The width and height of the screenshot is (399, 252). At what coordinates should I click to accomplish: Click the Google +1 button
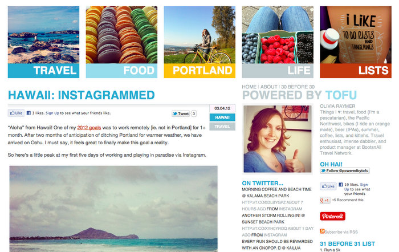coord(325,200)
